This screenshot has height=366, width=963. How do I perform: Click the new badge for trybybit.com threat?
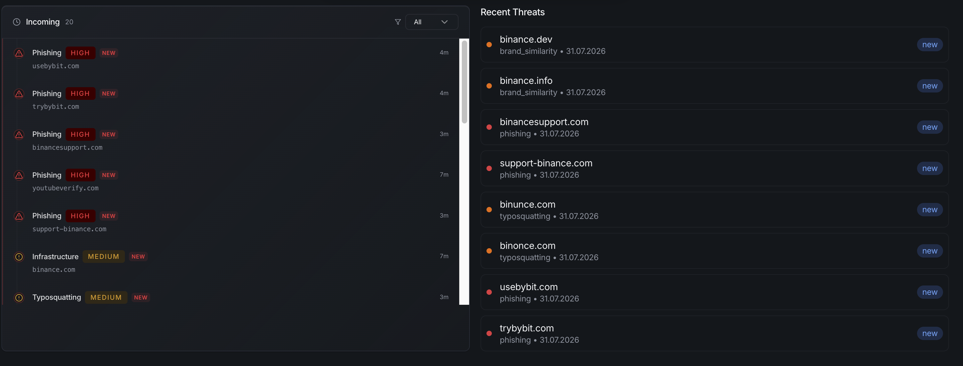pyautogui.click(x=930, y=333)
